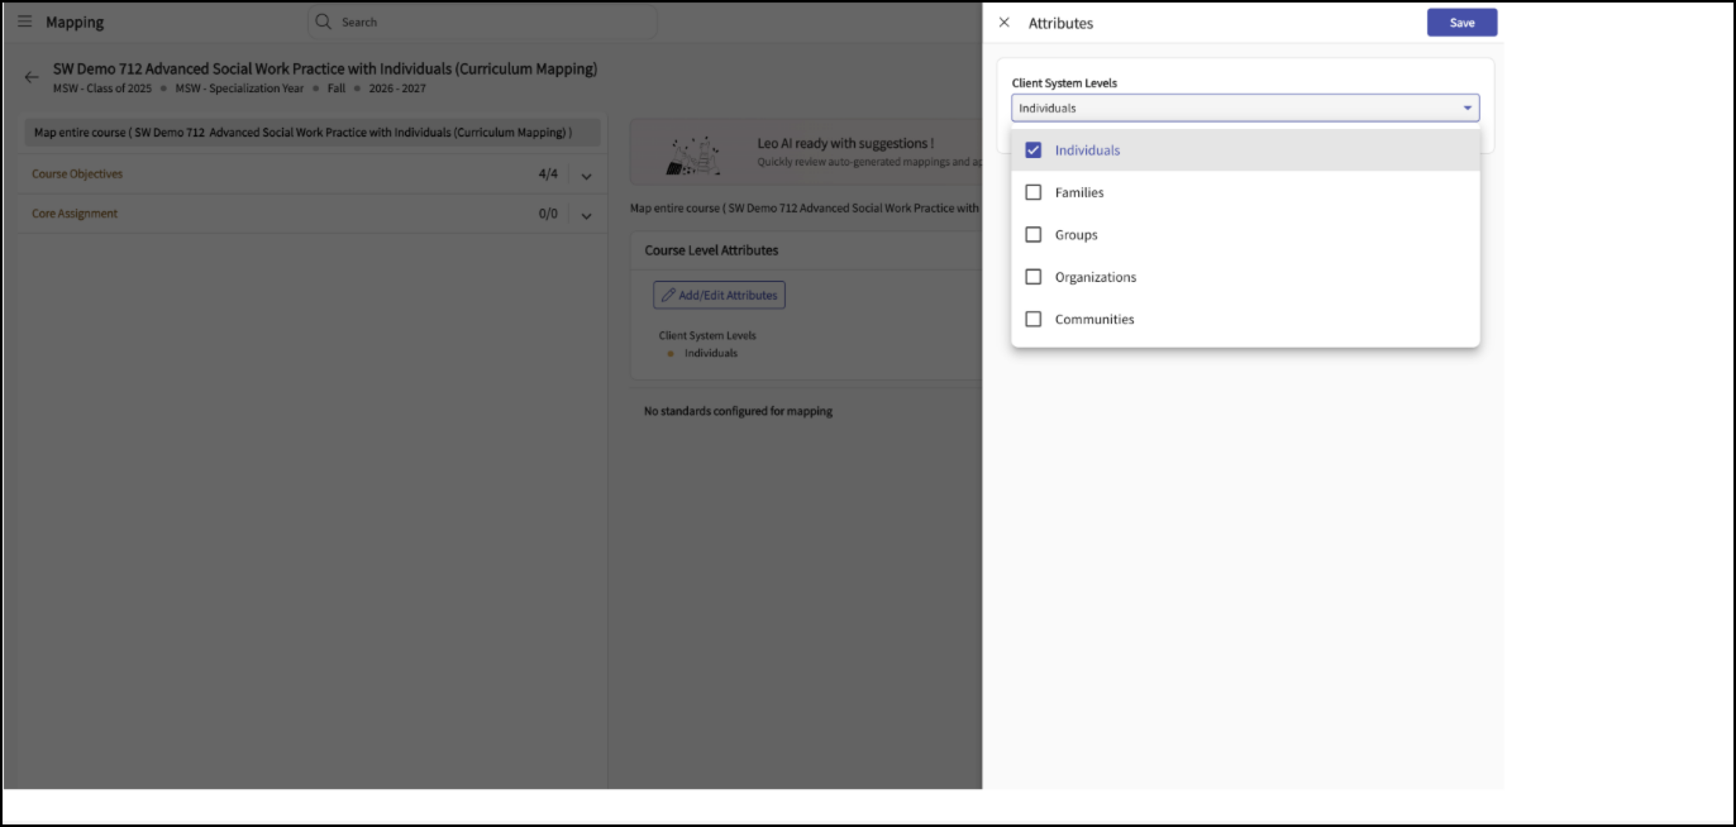
Task: Uncheck the Individuals checkbox
Action: click(1033, 150)
